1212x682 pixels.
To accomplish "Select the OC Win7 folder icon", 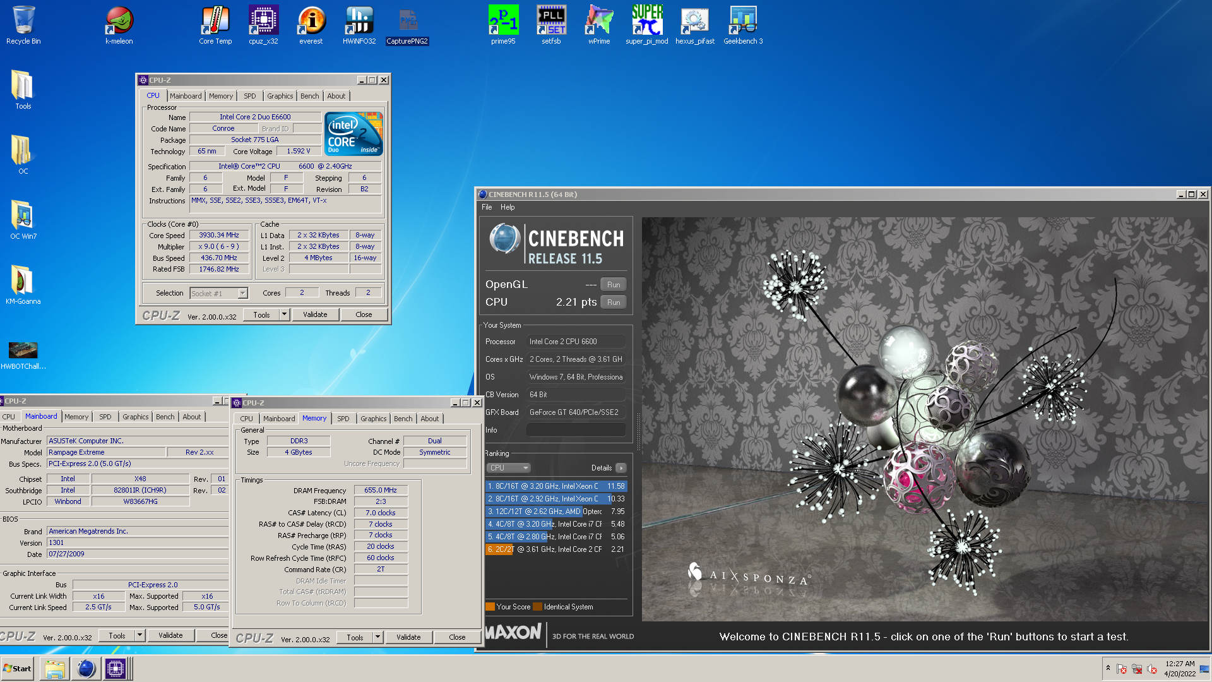I will tap(23, 220).
